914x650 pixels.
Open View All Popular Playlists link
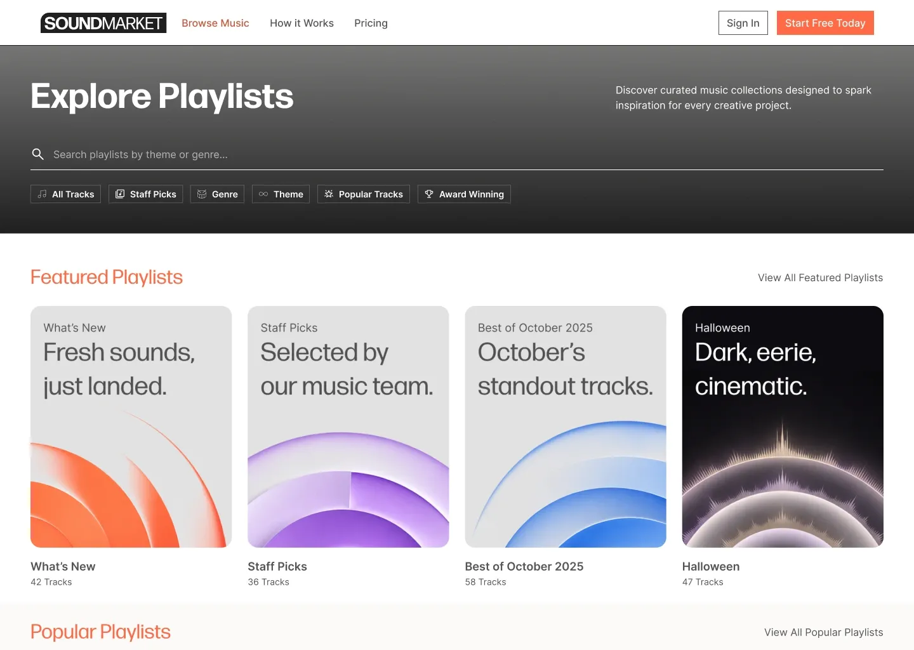click(823, 632)
